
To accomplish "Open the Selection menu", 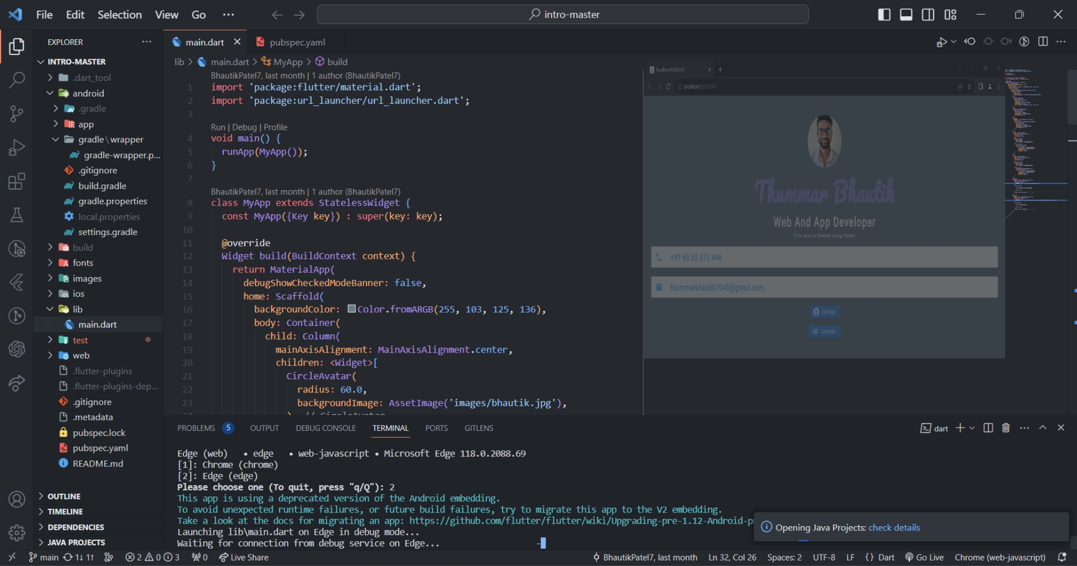I will pyautogui.click(x=119, y=15).
